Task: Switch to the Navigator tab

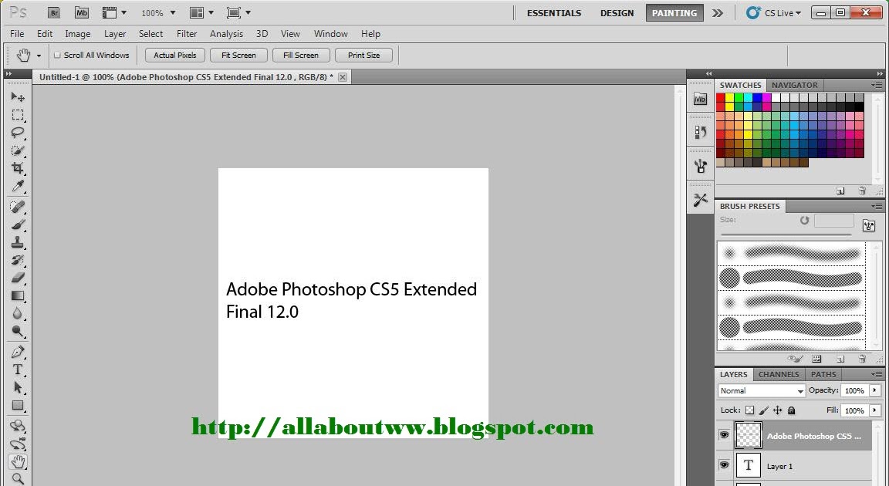Action: point(794,85)
